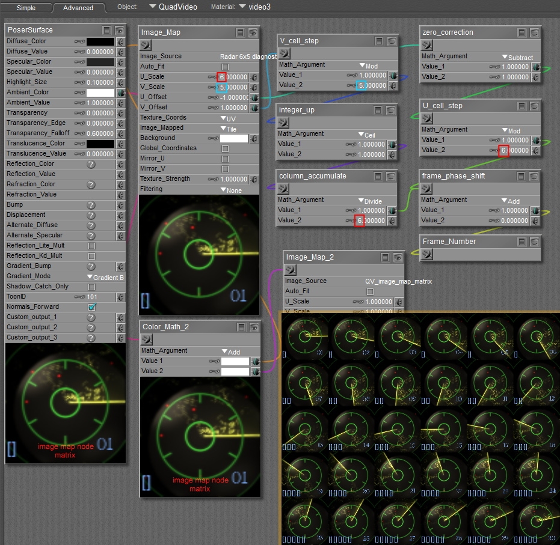This screenshot has width=560, height=545.
Task: Open the Ambient_Color white swatch
Action: click(100, 93)
